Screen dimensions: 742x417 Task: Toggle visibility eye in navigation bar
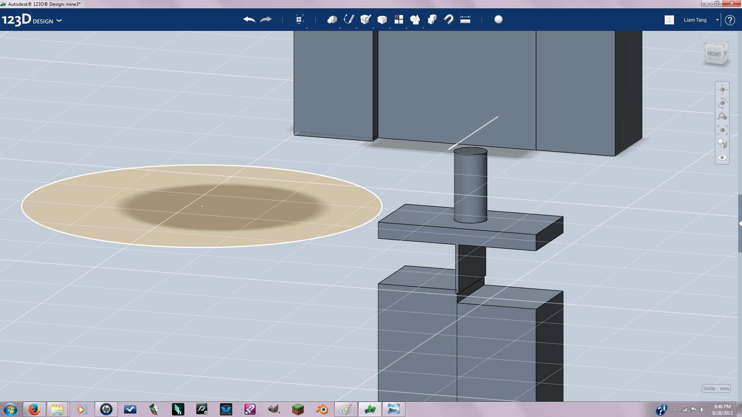[x=722, y=158]
